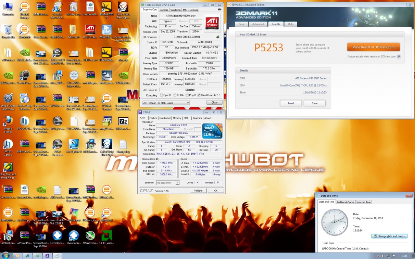Open the Mozilla Firefox desktop shortcut
Image resolution: width=415 pixels, height=259 pixels.
pos(8,121)
